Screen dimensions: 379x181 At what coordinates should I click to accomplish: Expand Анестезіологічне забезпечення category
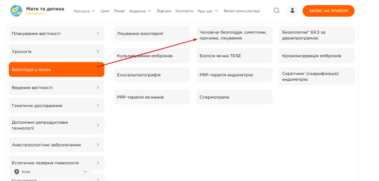click(x=57, y=145)
